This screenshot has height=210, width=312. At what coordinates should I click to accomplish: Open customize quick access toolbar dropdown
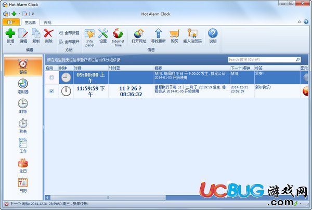tap(33, 14)
